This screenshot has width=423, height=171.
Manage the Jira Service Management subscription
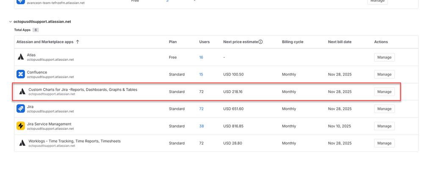point(384,126)
